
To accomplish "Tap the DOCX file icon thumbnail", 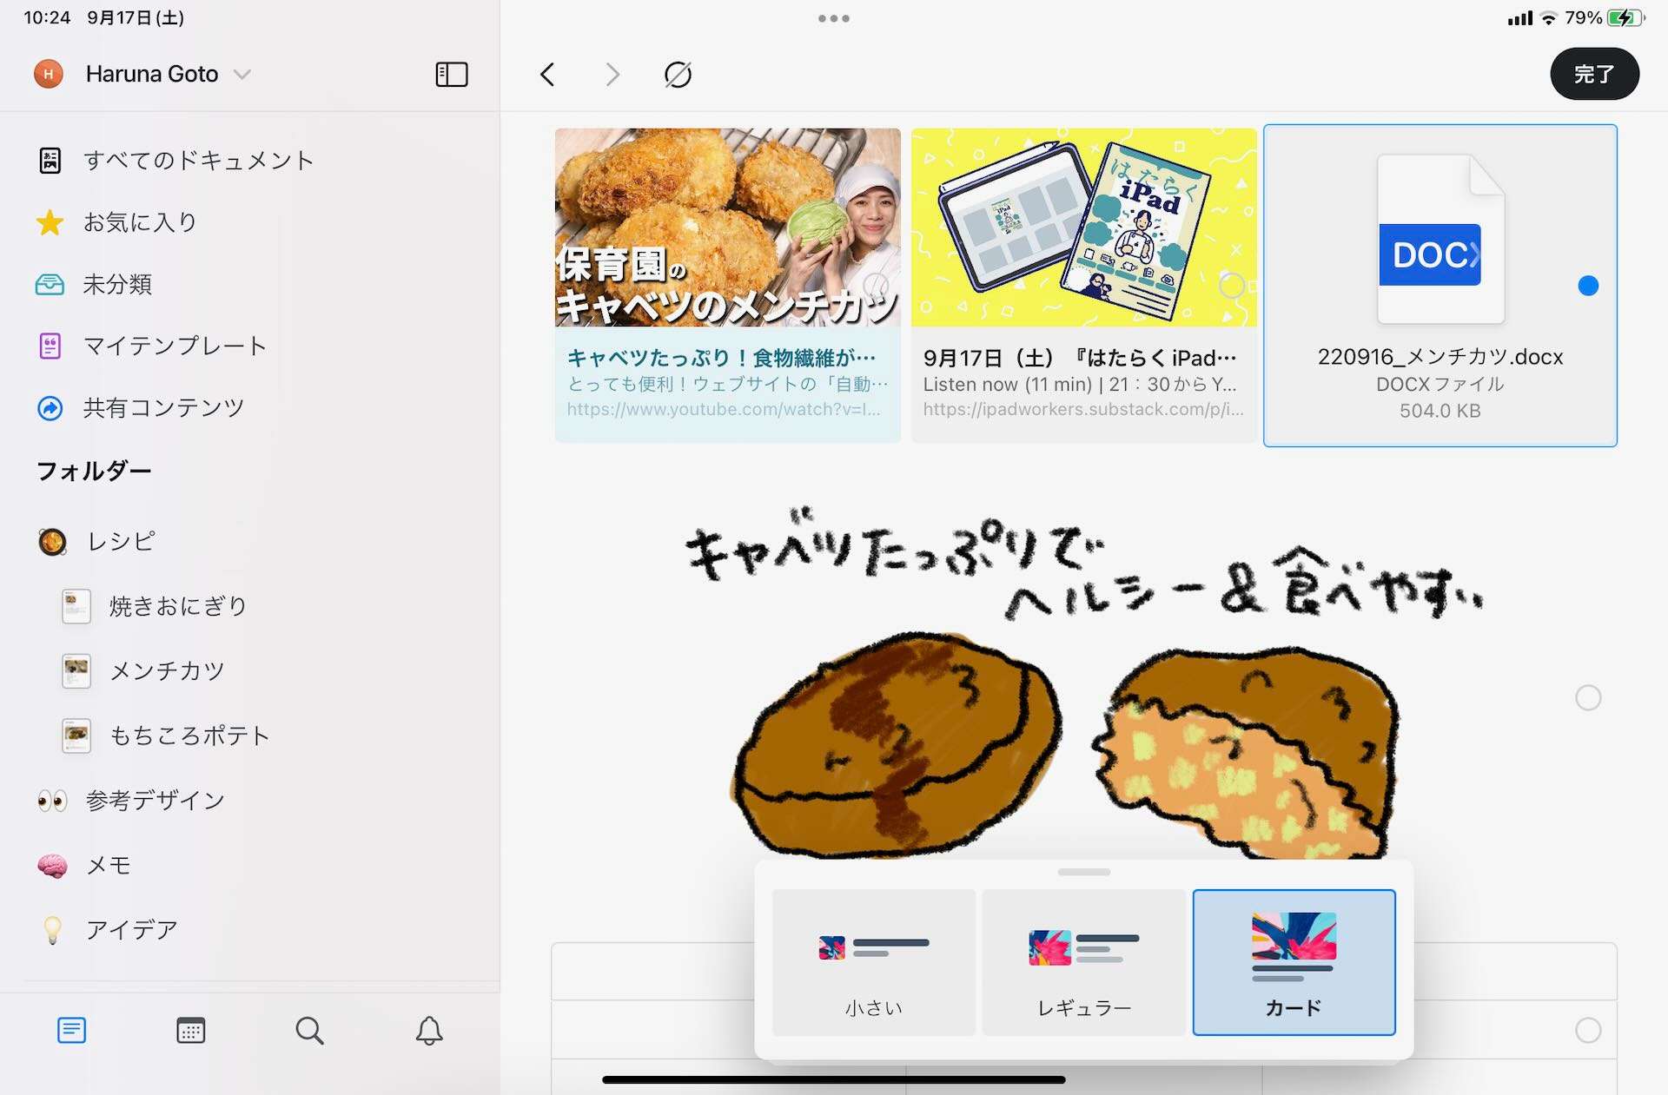I will [x=1440, y=239].
